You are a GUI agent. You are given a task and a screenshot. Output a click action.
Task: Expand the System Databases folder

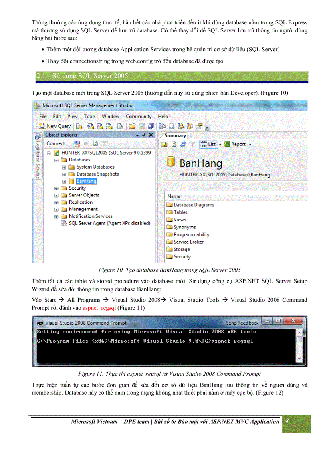click(x=63, y=167)
